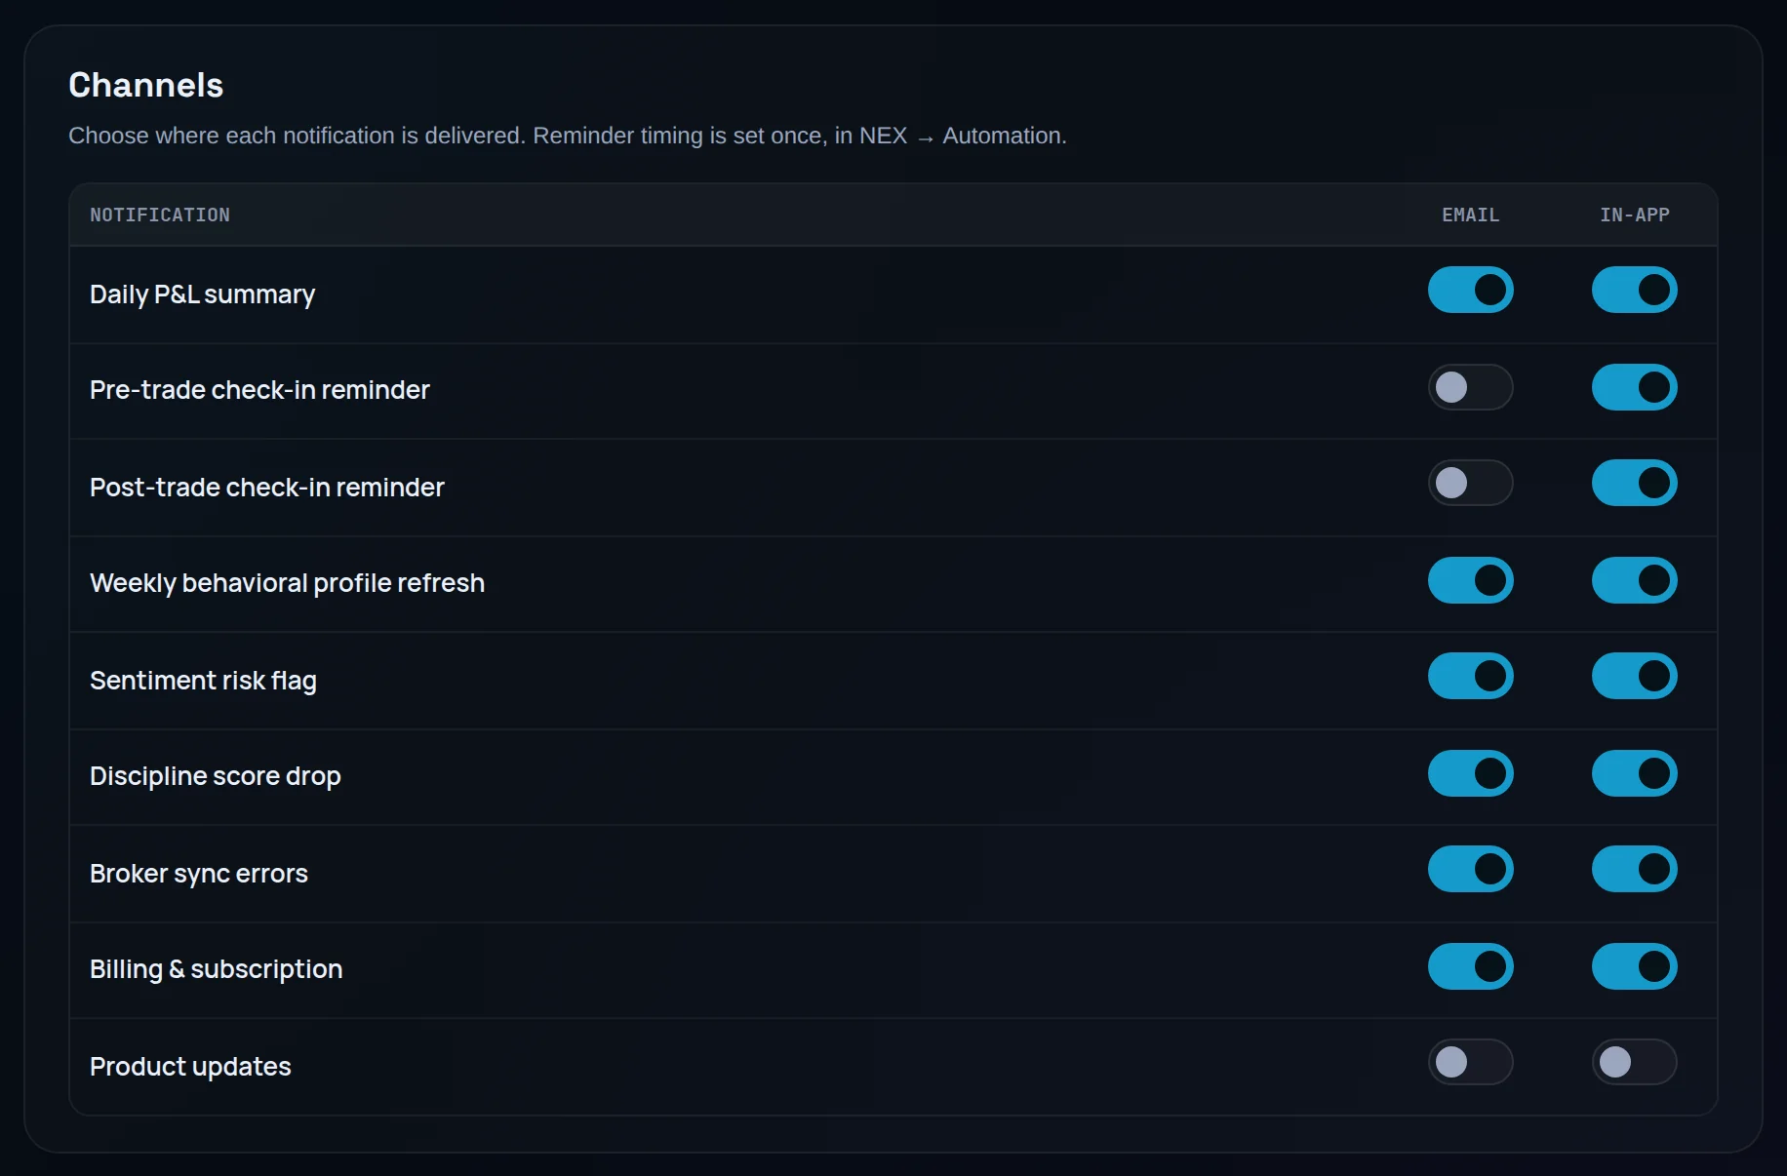This screenshot has height=1176, width=1787.
Task: Enable email for Post-trade check-in reminder
Action: coord(1470,483)
